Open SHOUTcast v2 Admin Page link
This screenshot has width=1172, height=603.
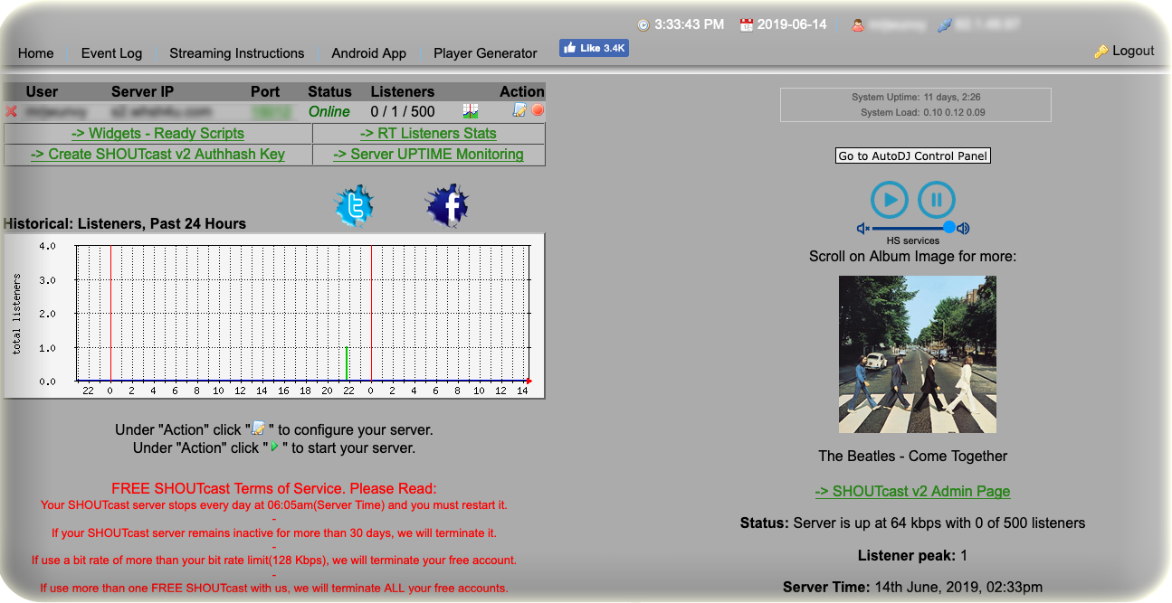click(x=912, y=491)
